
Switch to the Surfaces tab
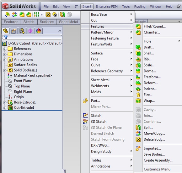47,22
